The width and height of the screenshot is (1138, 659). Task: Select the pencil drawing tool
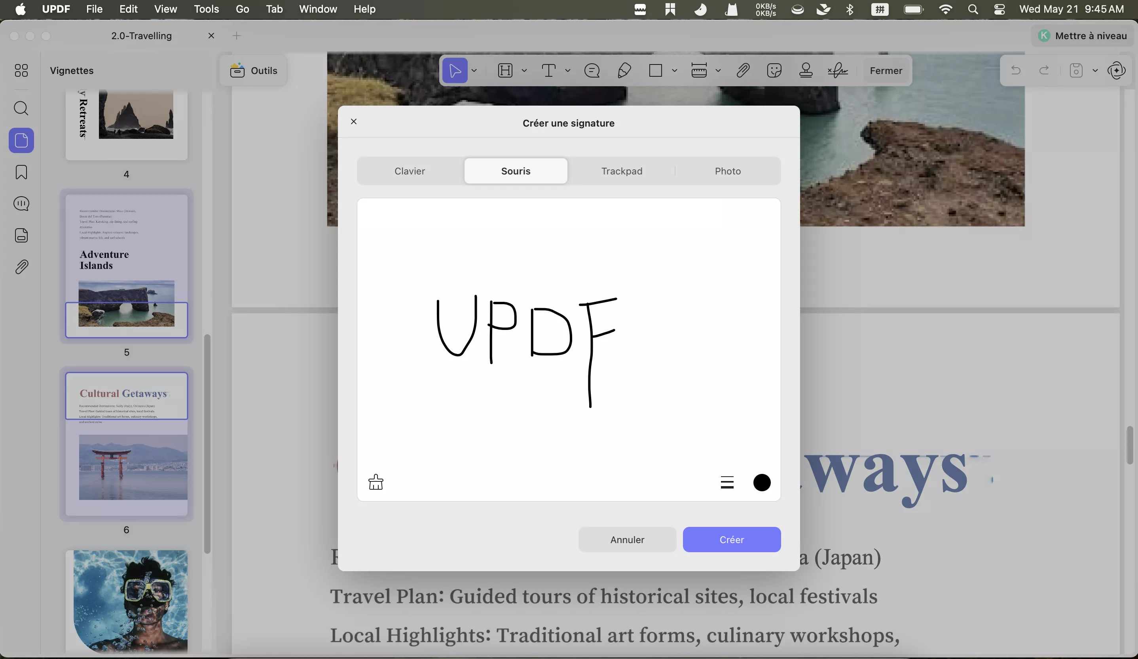[x=624, y=70]
